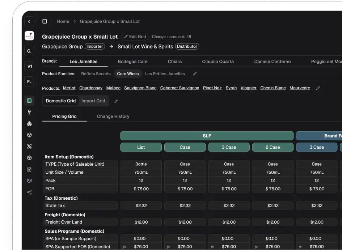Switch to the Change History tab
Image resolution: width=342 pixels, height=250 pixels.
113,116
